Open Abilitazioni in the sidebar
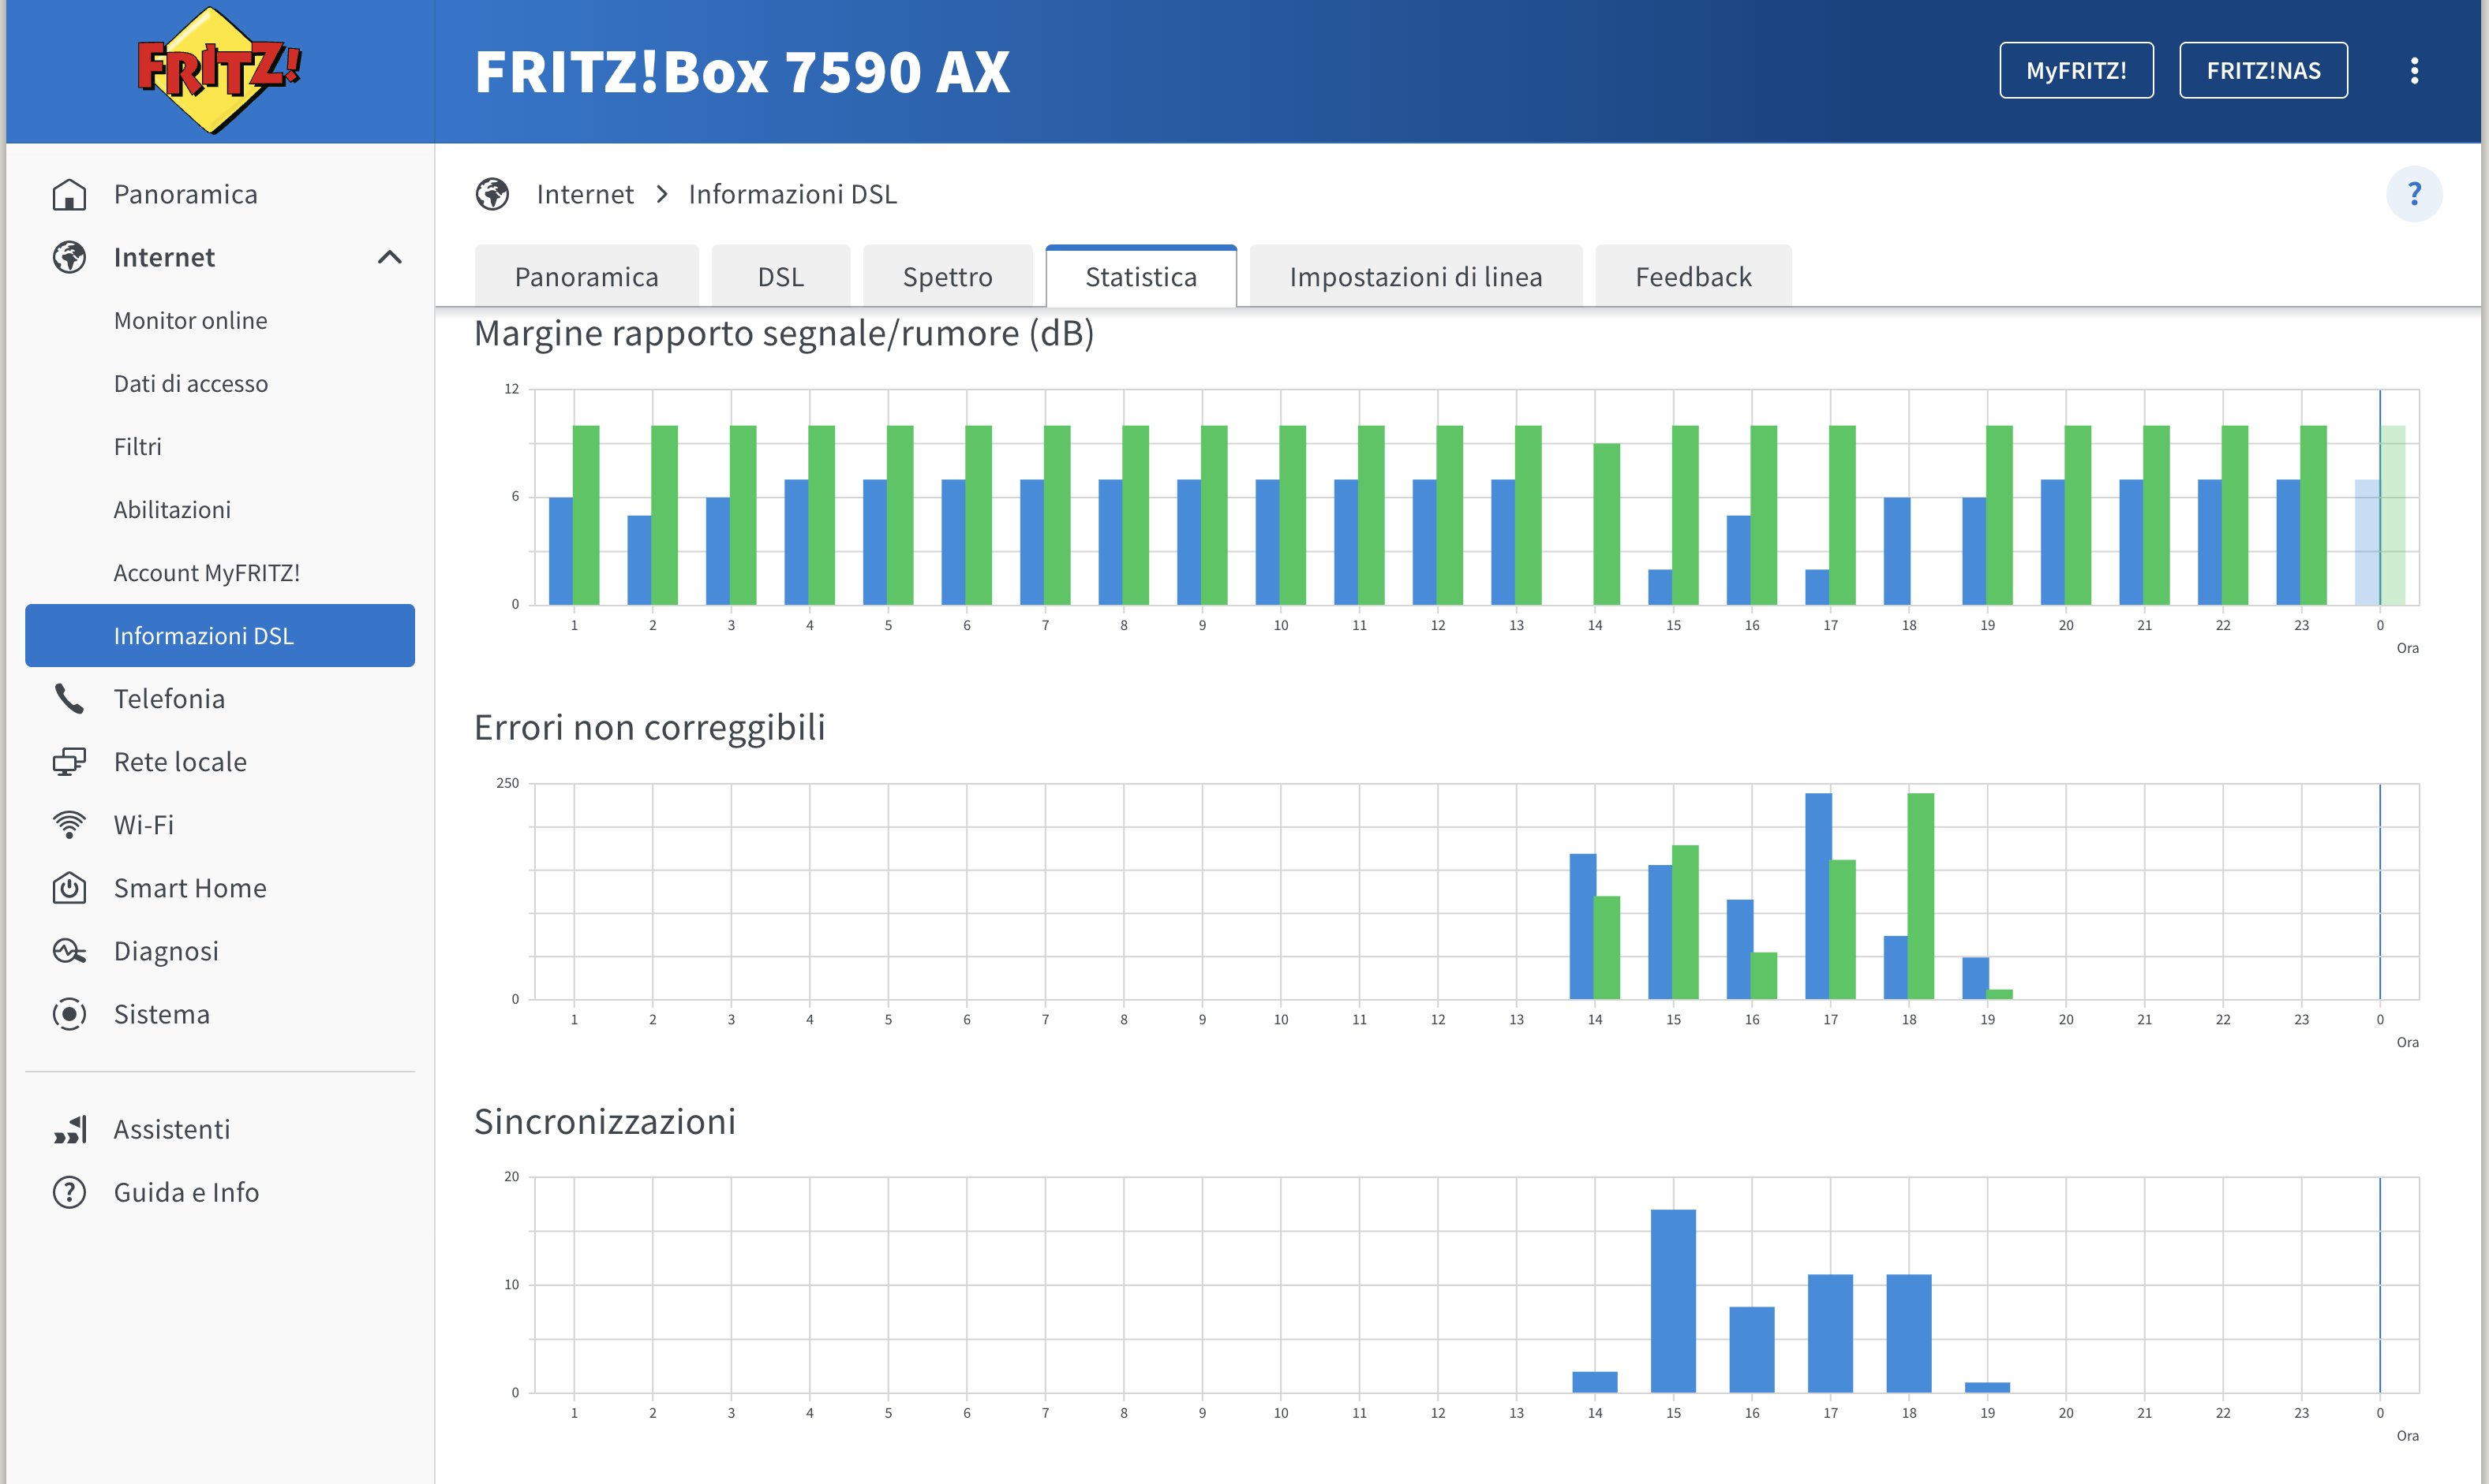Screen dimensions: 2489x1484 pyautogui.click(x=220, y=509)
